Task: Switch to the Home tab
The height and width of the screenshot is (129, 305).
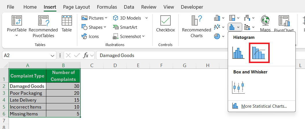Action: (30, 7)
